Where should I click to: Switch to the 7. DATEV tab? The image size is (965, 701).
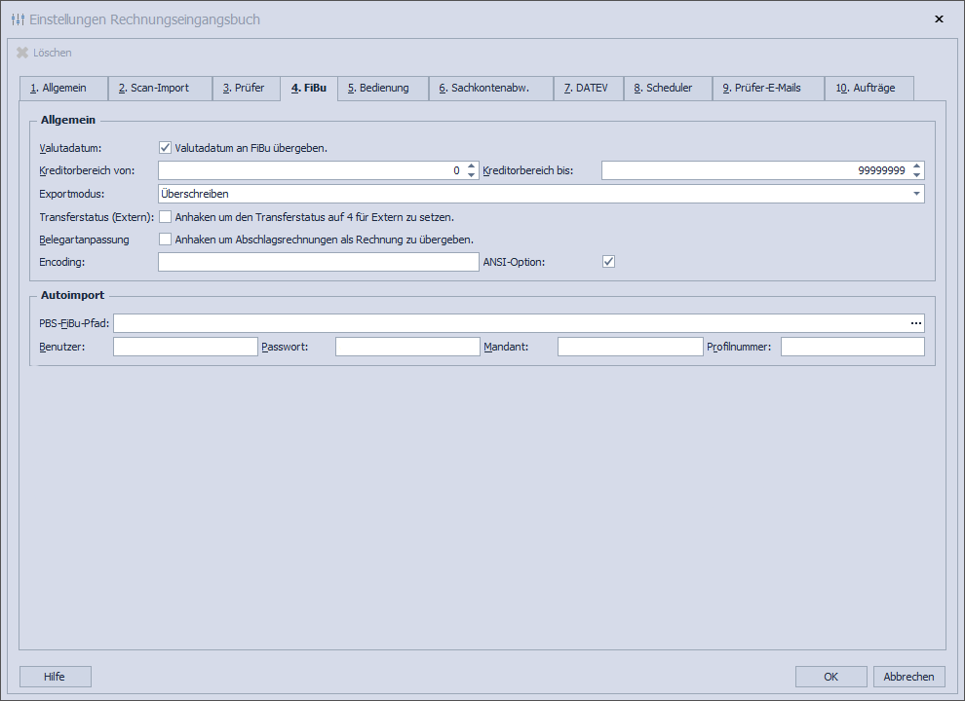[x=587, y=89]
